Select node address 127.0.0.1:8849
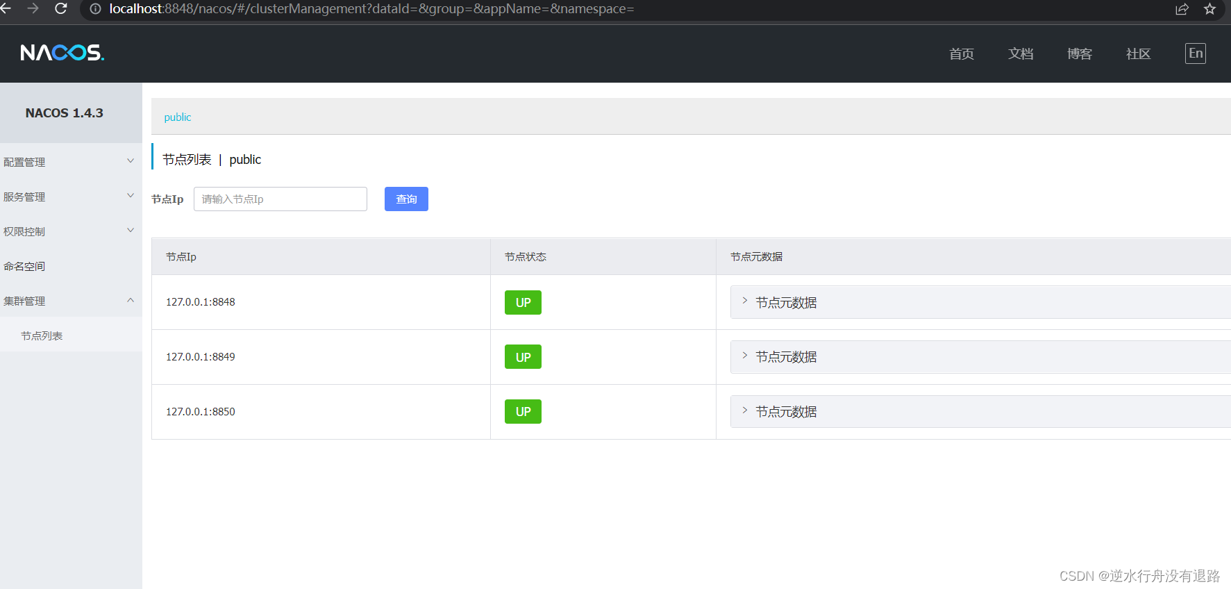The width and height of the screenshot is (1231, 589). click(201, 356)
